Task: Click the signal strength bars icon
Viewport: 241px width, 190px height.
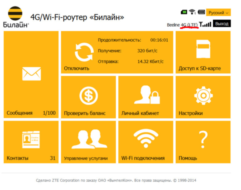Action: (205, 24)
